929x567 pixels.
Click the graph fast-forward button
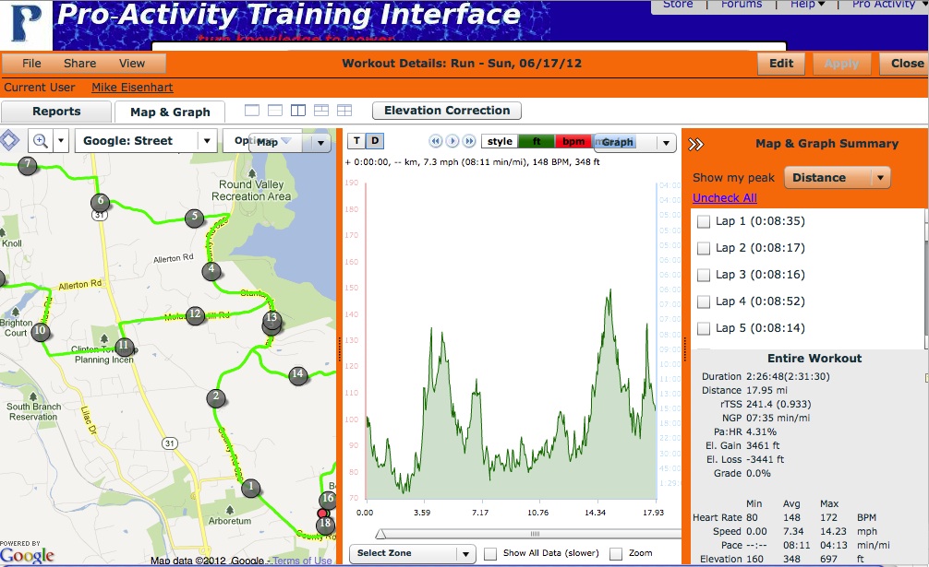click(x=469, y=141)
